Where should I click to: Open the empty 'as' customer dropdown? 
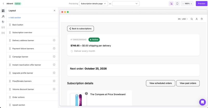126,4
